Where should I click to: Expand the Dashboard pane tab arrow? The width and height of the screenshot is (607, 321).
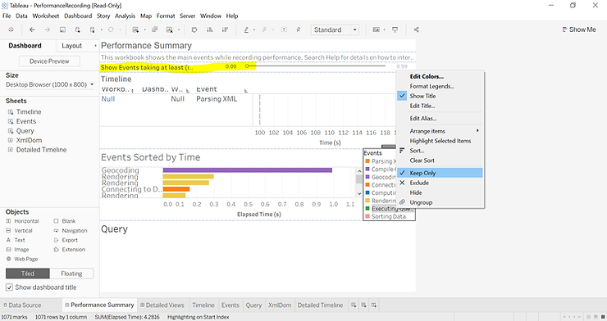pyautogui.click(x=95, y=46)
